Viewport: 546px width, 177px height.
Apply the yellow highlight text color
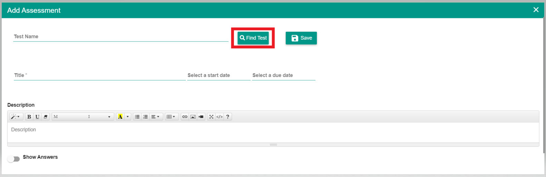pyautogui.click(x=120, y=117)
